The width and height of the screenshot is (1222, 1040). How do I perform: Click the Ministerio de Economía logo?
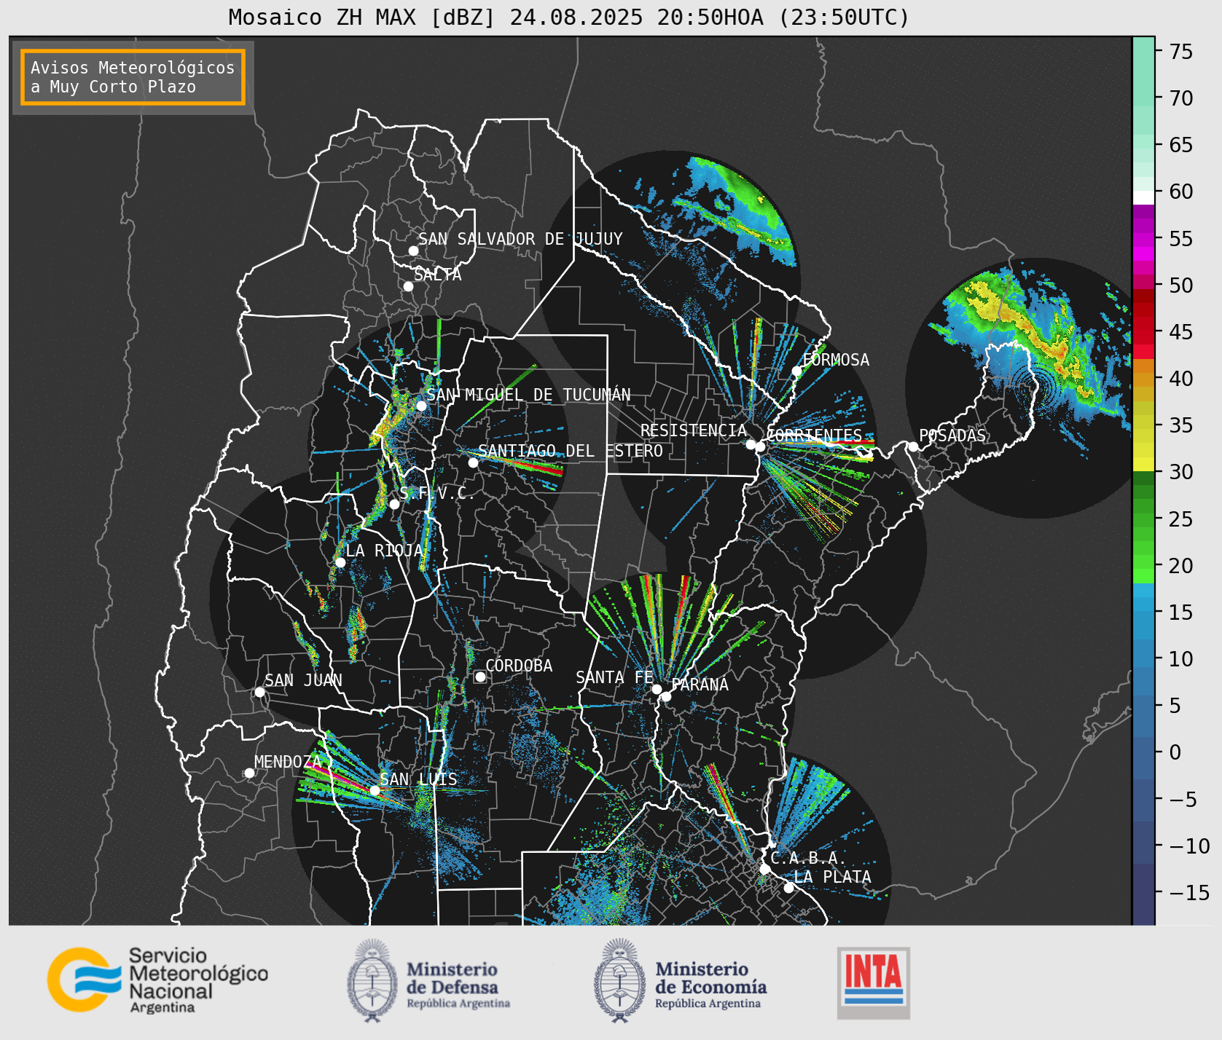tap(680, 980)
